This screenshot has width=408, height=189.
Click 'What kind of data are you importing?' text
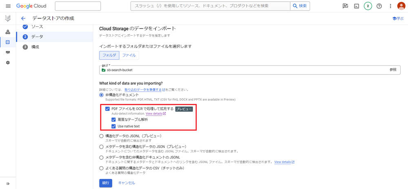131,83
